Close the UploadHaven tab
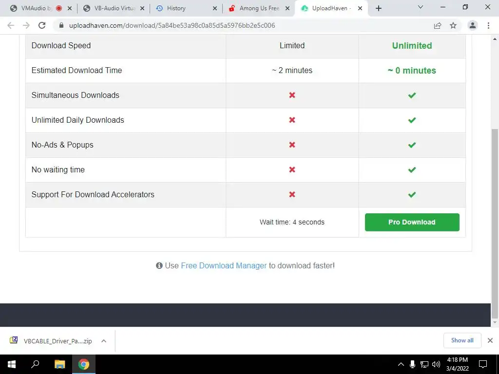The height and width of the screenshot is (374, 499). 360,8
